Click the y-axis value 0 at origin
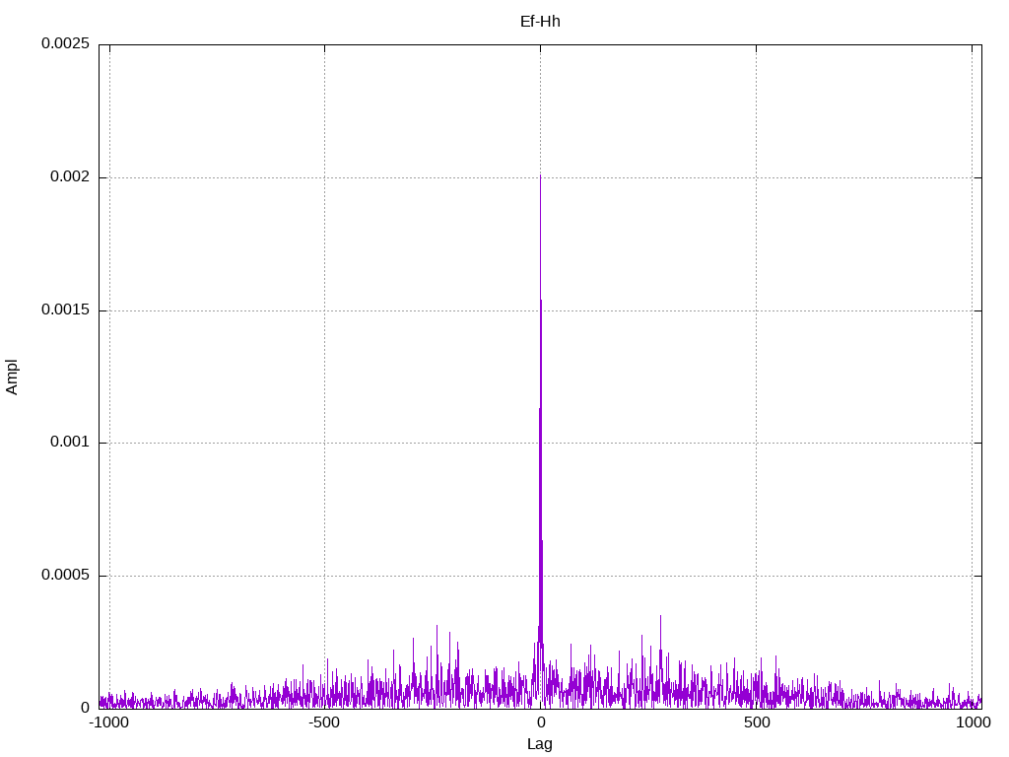 pos(85,708)
